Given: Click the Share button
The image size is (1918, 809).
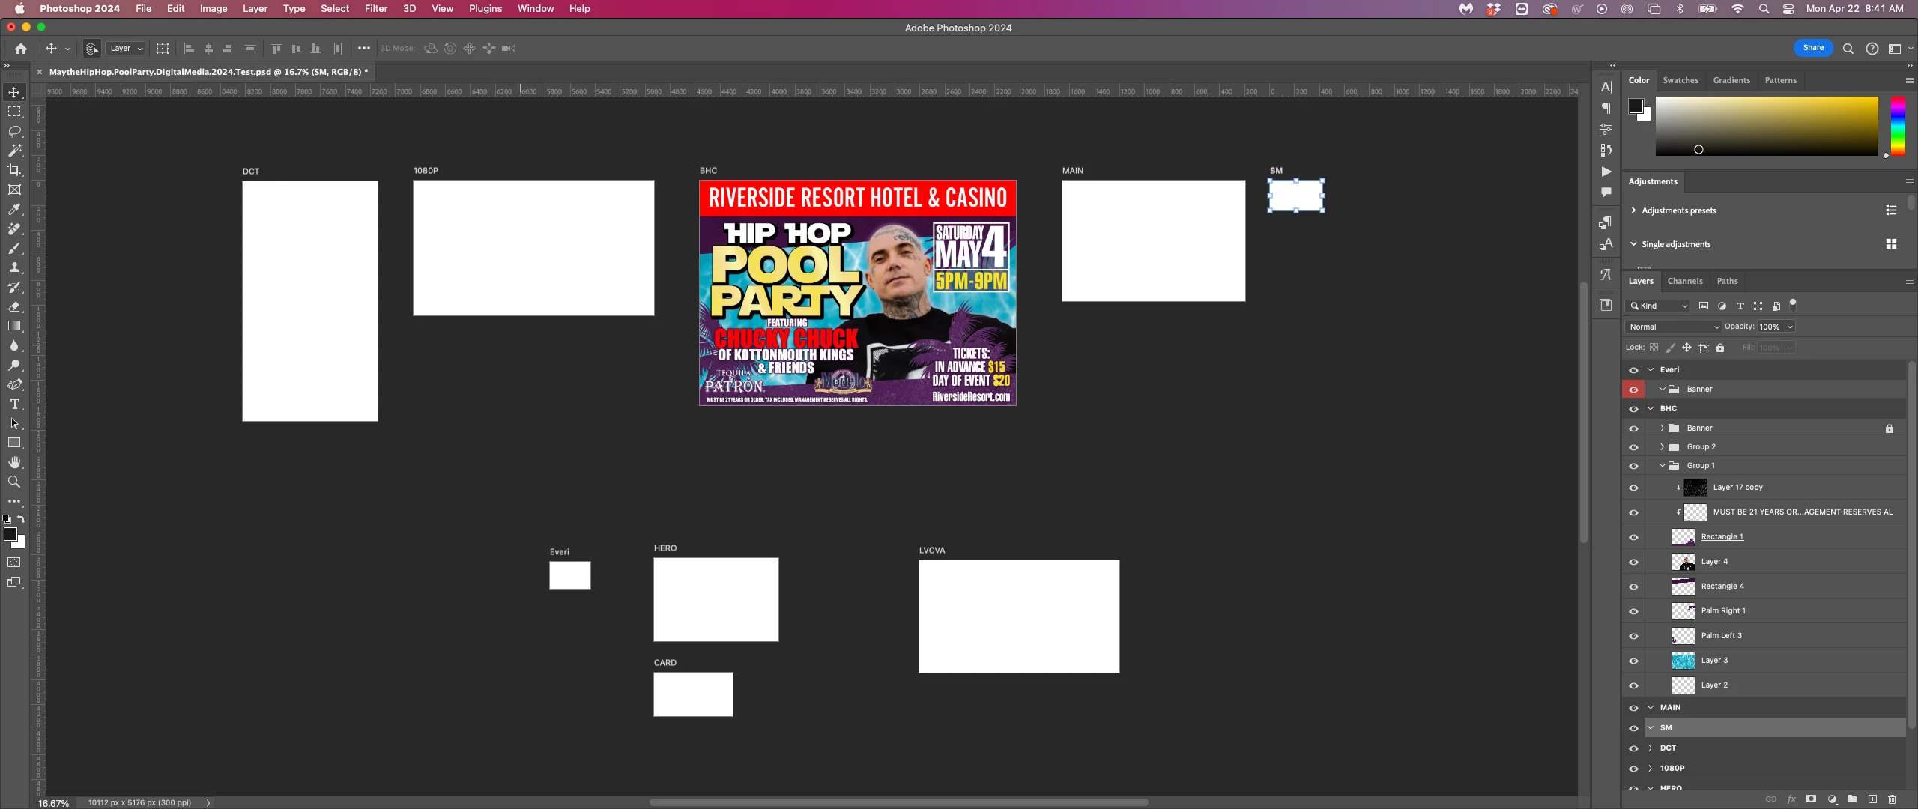Looking at the screenshot, I should tap(1812, 48).
